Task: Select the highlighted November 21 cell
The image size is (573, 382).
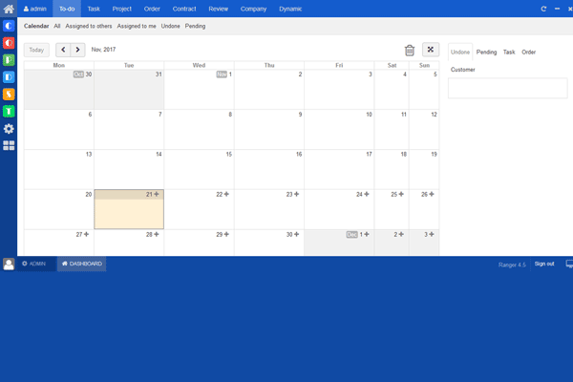Action: pos(129,214)
